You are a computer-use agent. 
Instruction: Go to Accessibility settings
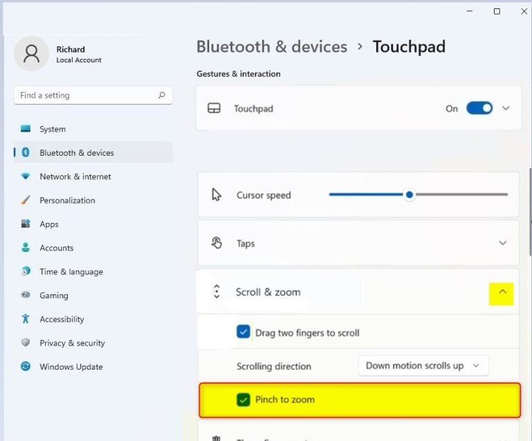coord(94,318)
